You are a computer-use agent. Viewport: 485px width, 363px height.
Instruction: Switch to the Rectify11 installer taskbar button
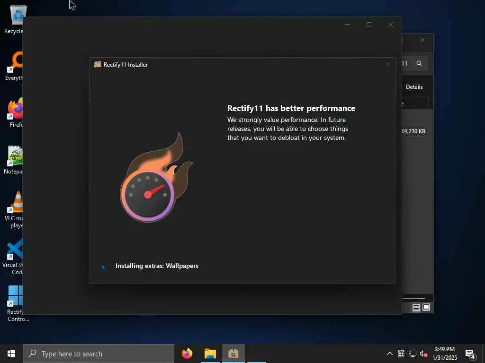click(x=233, y=354)
